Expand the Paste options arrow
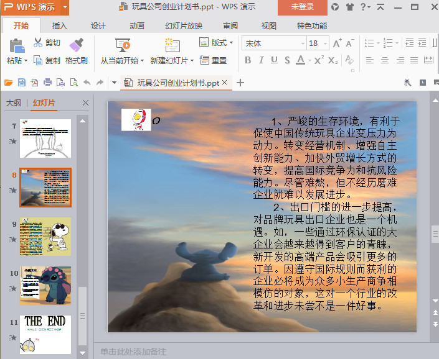The height and width of the screenshot is (359, 439). (x=26, y=61)
